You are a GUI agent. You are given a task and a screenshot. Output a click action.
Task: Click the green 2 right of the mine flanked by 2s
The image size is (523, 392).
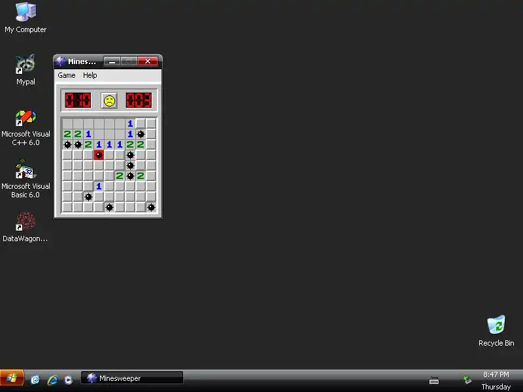click(x=141, y=176)
